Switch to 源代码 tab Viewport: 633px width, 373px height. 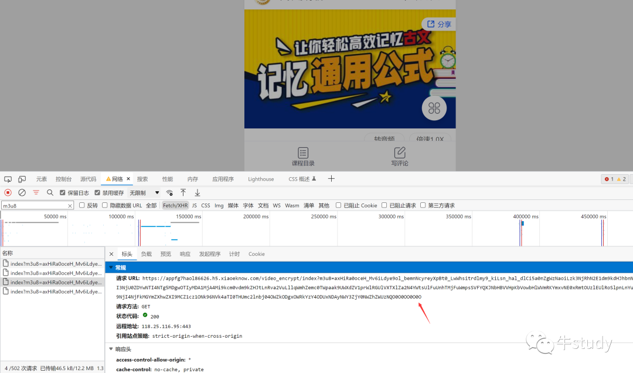tap(88, 179)
